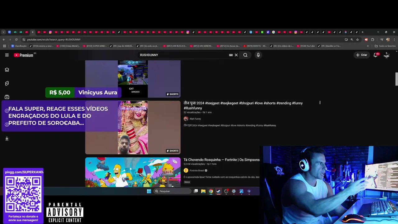Open the Fortnite Brasil channel link
The height and width of the screenshot is (224, 398).
coord(197,170)
